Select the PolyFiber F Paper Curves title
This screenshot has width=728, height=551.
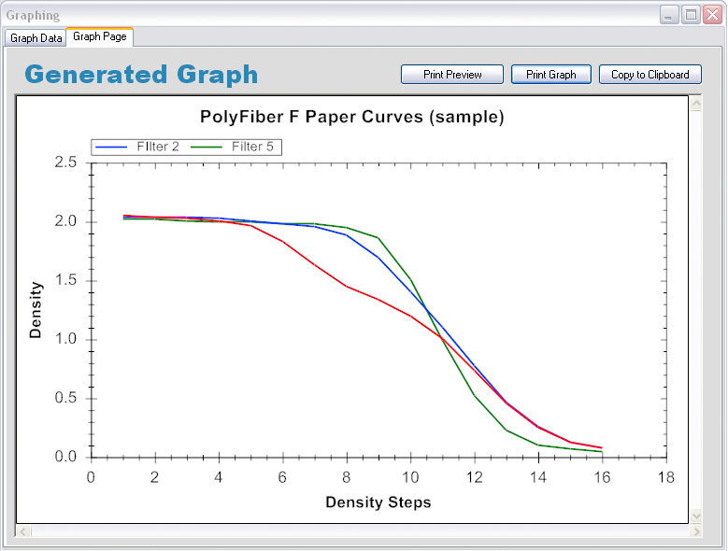(x=352, y=118)
